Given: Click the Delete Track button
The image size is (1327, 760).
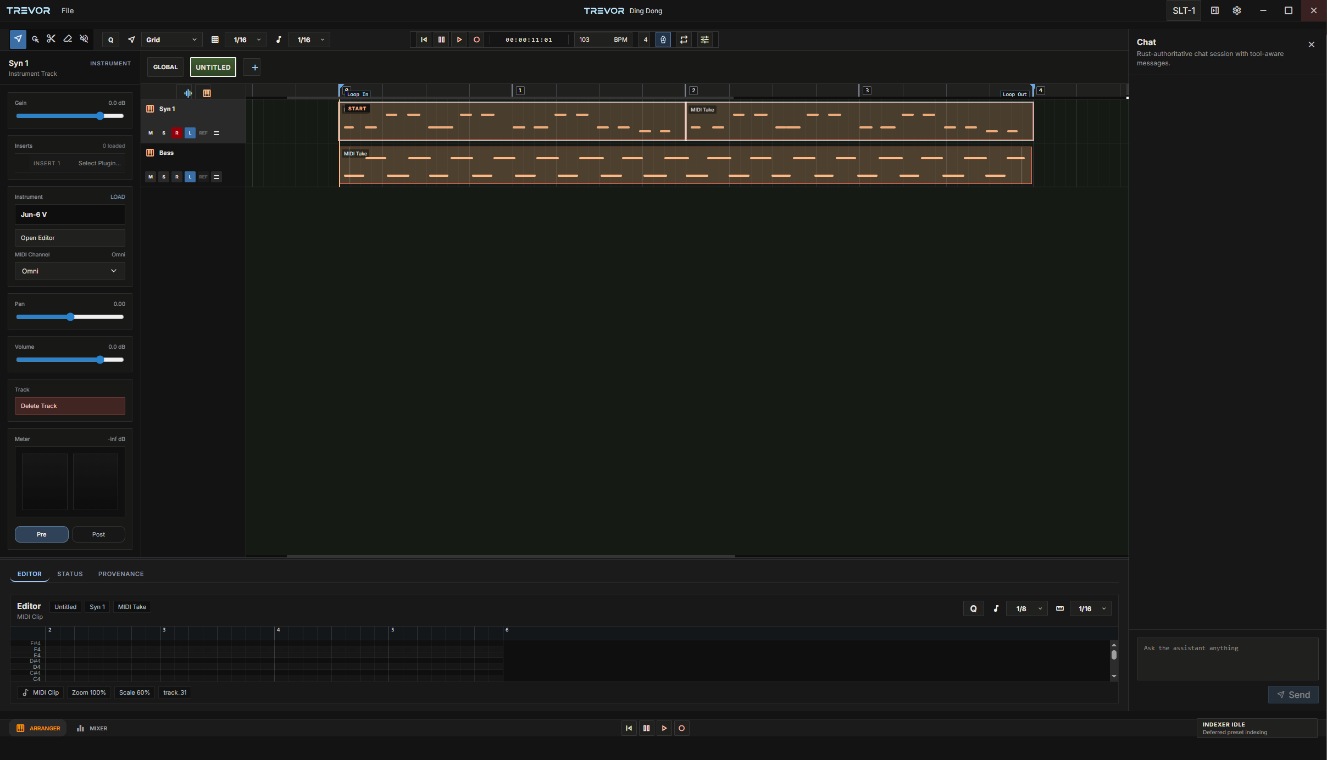Looking at the screenshot, I should point(70,406).
